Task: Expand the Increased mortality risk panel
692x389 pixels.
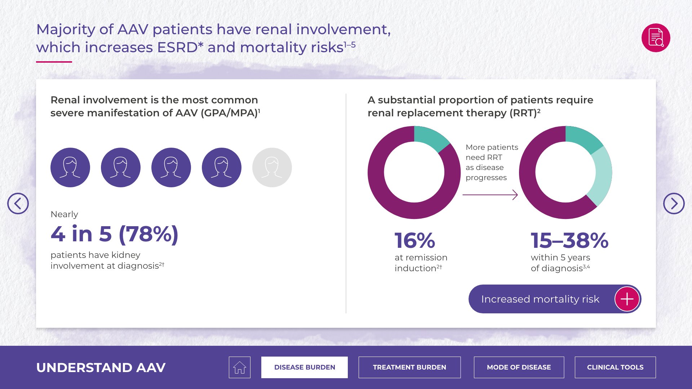Action: [x=540, y=299]
